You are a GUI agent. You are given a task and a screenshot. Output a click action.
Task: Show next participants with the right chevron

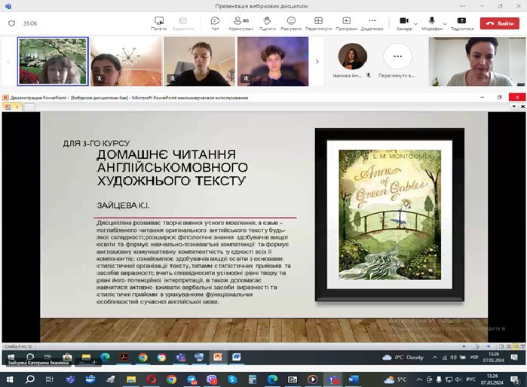pos(317,62)
